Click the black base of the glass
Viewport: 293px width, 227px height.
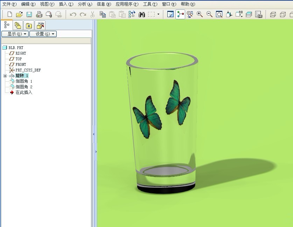pos(166,189)
